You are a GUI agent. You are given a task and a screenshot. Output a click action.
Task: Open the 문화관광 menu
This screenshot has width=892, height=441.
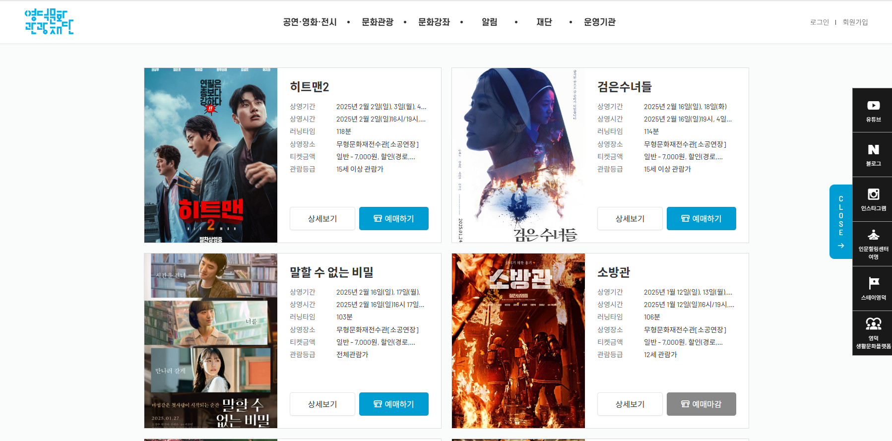(x=377, y=22)
